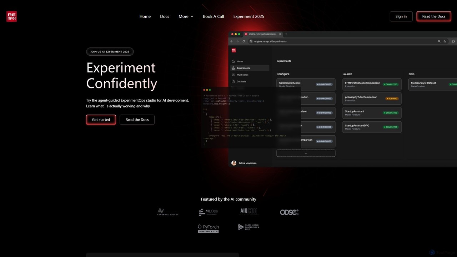Image resolution: width=457 pixels, height=257 pixels.
Task: Click the Configure column heading
Action: (x=283, y=74)
